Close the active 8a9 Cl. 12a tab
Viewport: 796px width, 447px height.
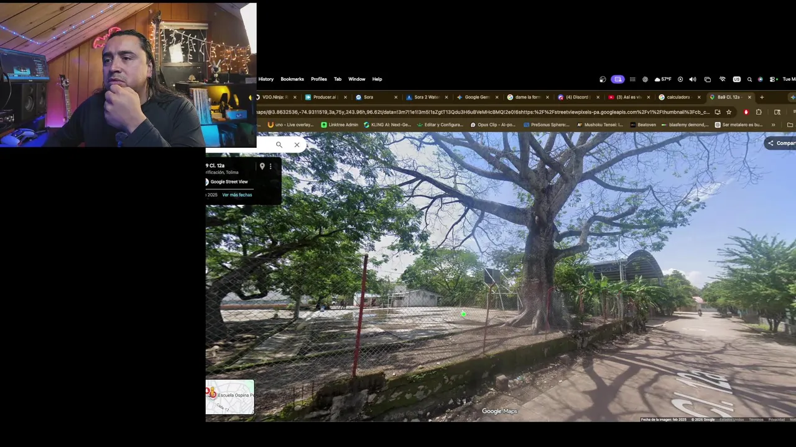(749, 97)
